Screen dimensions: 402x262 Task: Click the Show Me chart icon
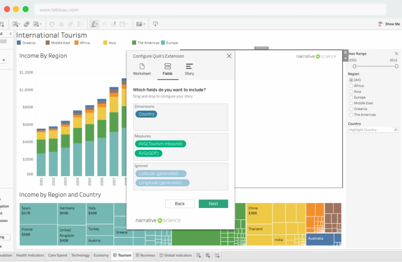pyautogui.click(x=381, y=24)
